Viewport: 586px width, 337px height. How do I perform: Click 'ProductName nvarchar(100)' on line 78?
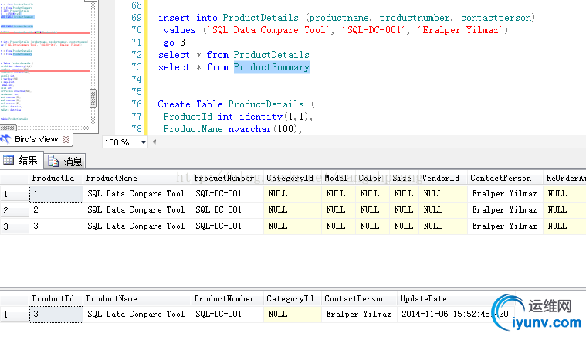pos(230,129)
